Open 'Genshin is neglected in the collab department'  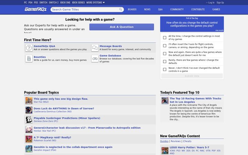[x=73, y=147]
